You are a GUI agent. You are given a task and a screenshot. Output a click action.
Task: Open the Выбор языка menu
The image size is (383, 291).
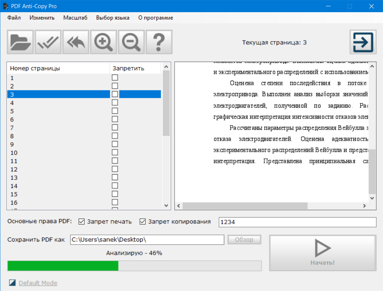coord(112,18)
